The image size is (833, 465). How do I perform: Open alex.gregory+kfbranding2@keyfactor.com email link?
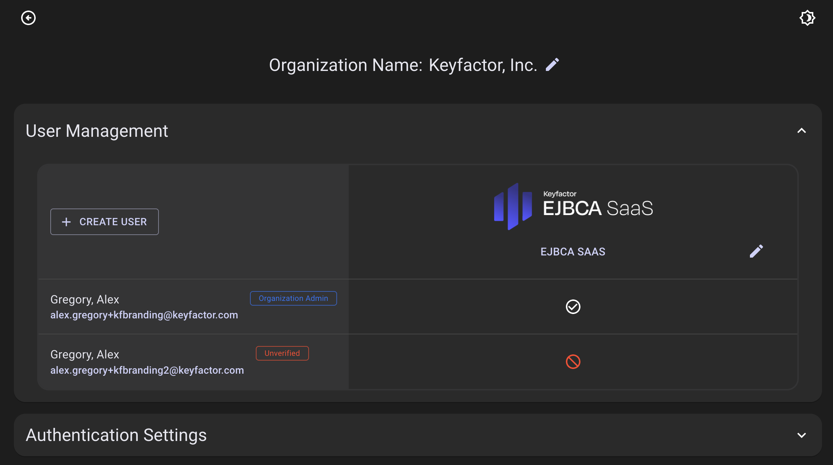[147, 370]
